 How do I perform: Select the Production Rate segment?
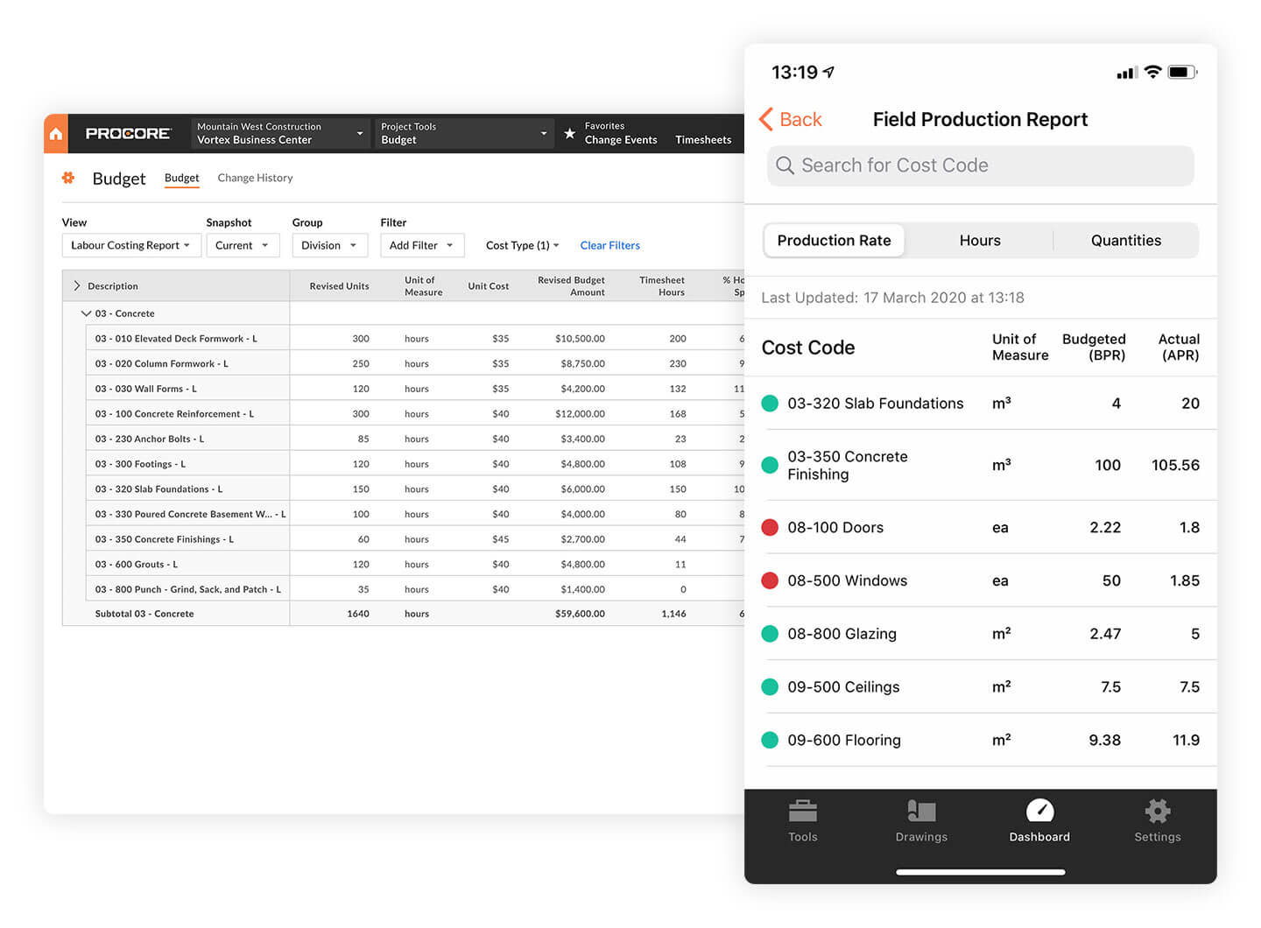click(834, 241)
